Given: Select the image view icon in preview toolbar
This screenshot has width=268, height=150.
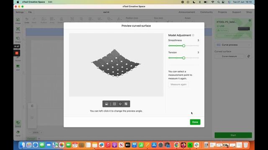Looking at the screenshot, I should 106,104.
